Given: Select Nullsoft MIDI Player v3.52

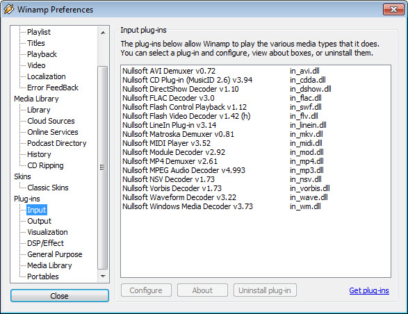Looking at the screenshot, I should point(167,143).
